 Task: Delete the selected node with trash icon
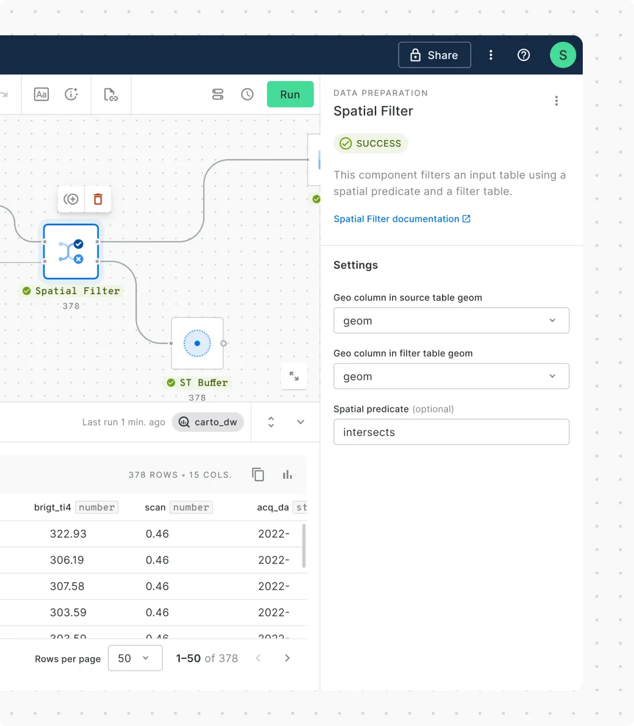click(x=98, y=199)
